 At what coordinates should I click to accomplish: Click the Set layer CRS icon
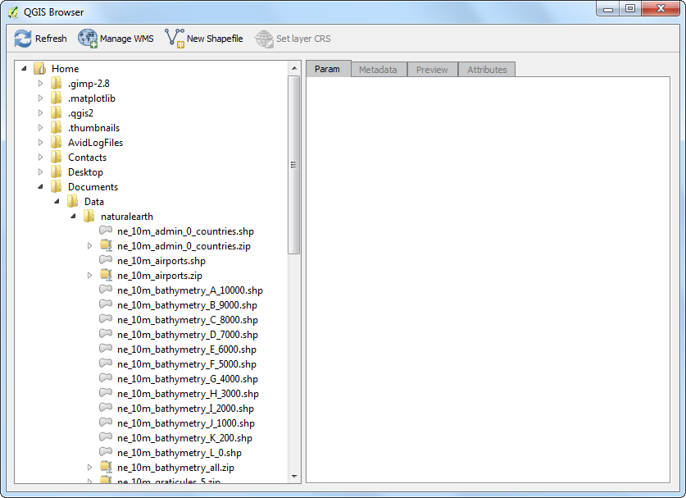[264, 39]
